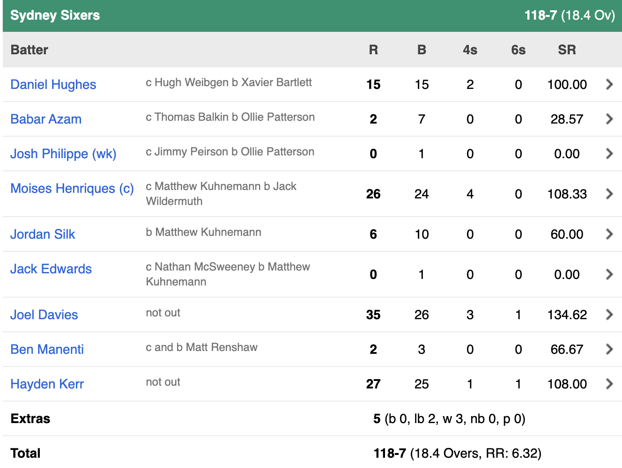Image resolution: width=622 pixels, height=468 pixels.
Task: Click the SR column header
Action: point(567,50)
